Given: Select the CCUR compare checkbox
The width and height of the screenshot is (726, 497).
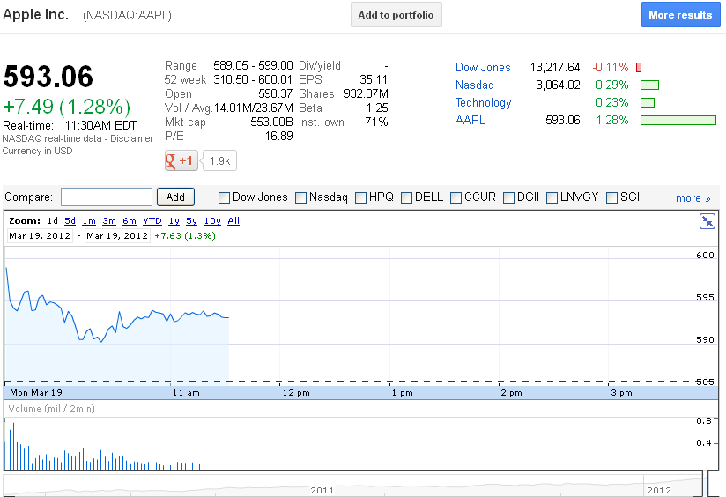Looking at the screenshot, I should click(x=456, y=197).
